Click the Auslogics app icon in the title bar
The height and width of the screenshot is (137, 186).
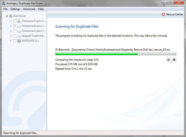pos(4,3)
